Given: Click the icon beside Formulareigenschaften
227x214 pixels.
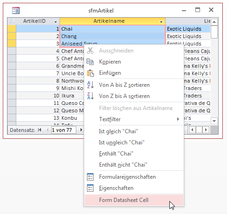Looking at the screenshot, I should (x=90, y=177).
